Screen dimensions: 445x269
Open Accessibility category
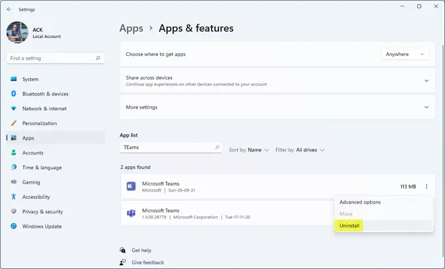tap(56, 197)
